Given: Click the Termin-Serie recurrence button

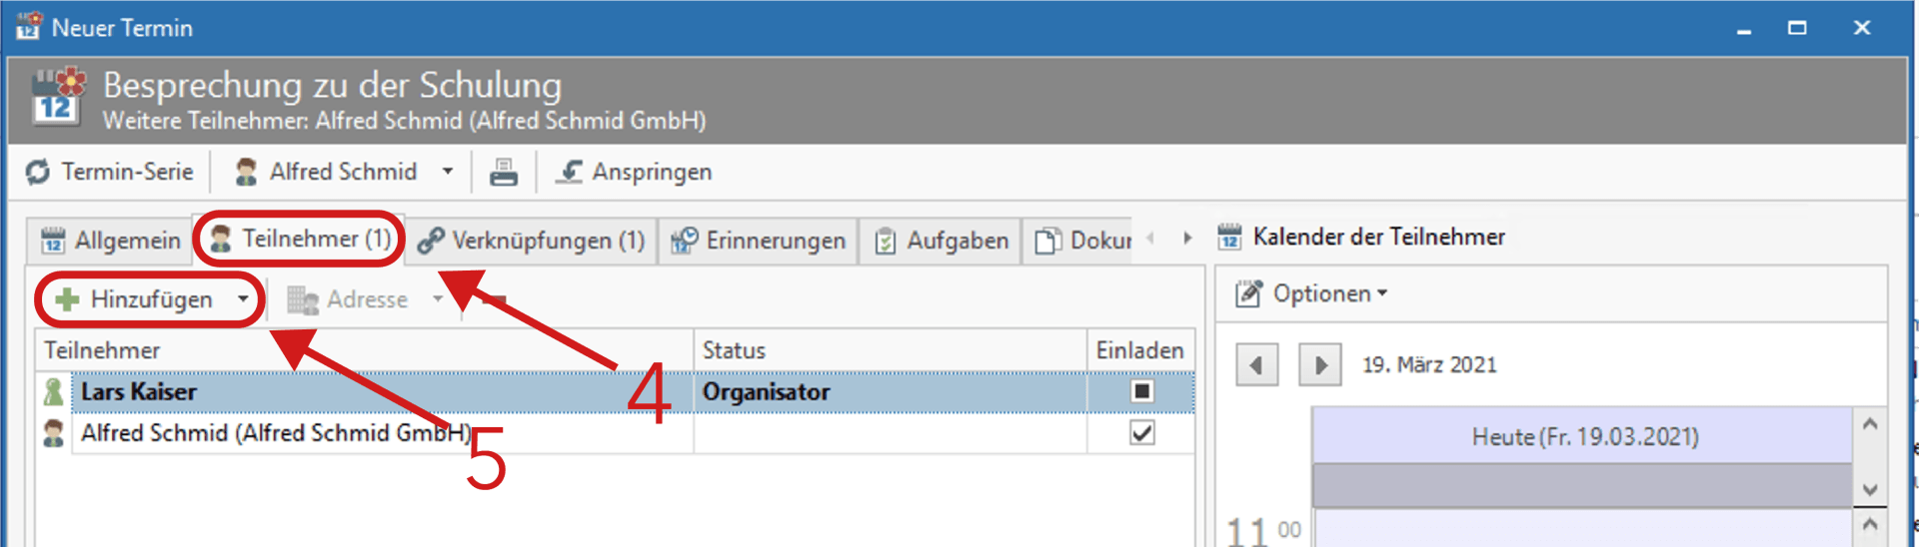Looking at the screenshot, I should tap(110, 172).
